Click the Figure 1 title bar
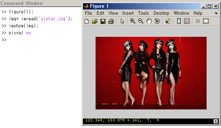Screen dimensions: 221x128 [x=151, y=6]
